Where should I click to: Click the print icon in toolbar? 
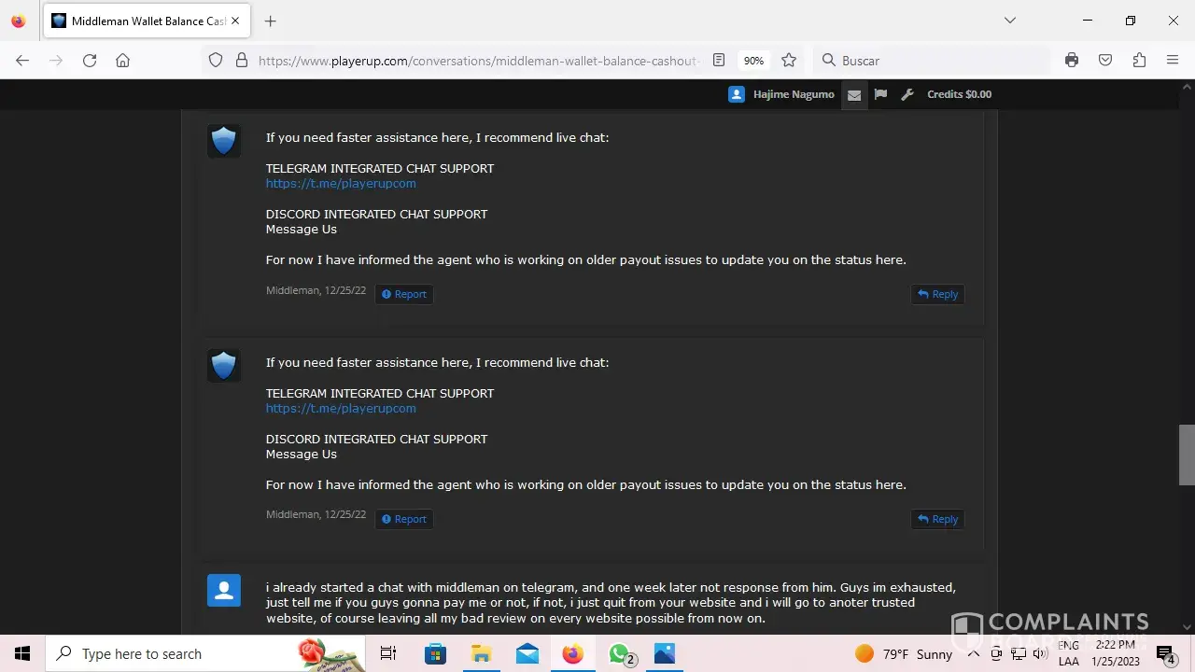pos(1072,61)
